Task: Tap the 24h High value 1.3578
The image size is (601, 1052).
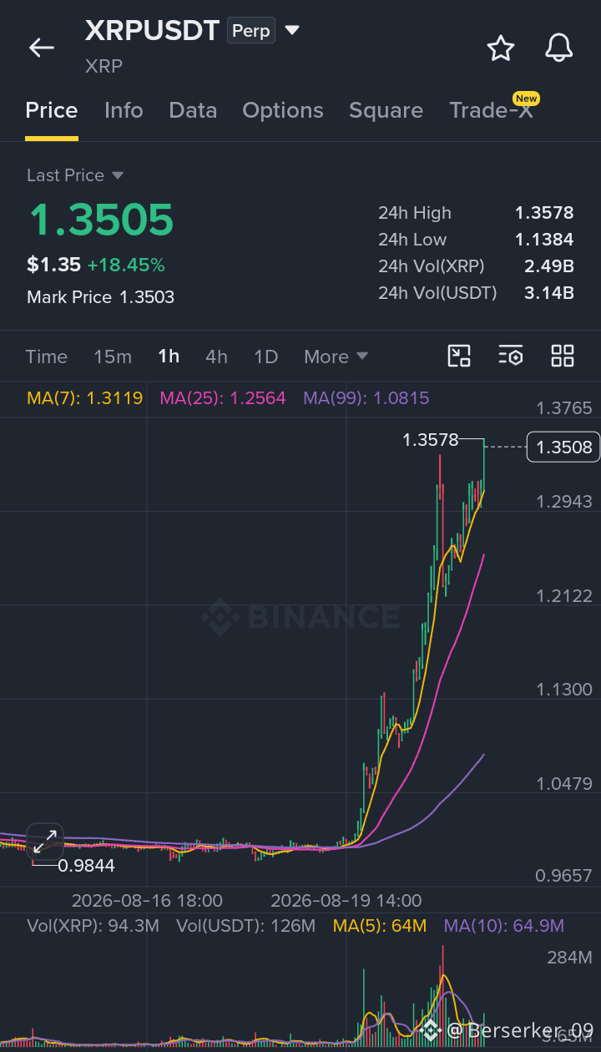Action: [x=544, y=213]
